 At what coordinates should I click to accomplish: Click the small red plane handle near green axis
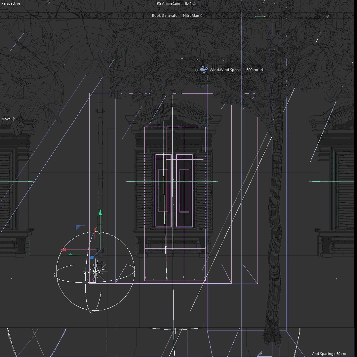point(95,230)
